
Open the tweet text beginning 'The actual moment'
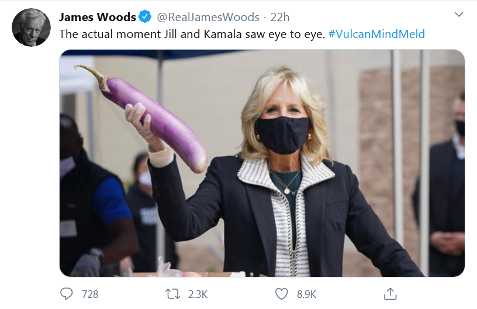click(192, 34)
